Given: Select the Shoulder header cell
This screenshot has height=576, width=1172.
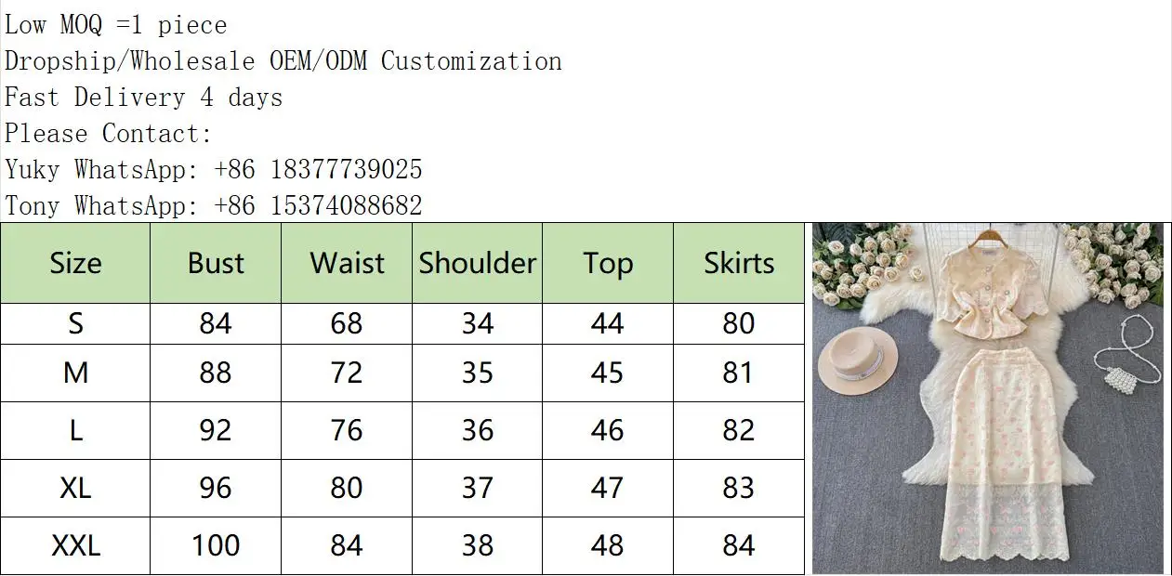Looking at the screenshot, I should pos(478,264).
